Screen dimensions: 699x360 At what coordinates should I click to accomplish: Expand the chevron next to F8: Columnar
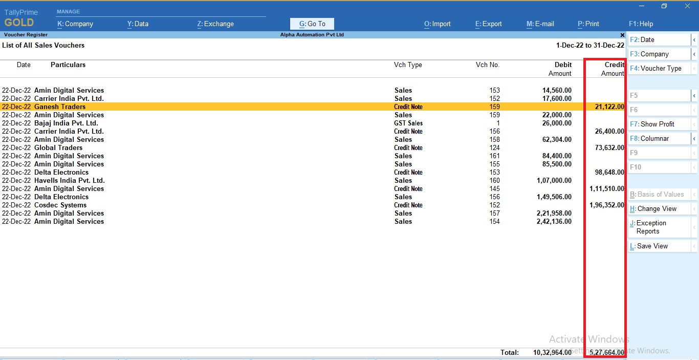pyautogui.click(x=695, y=138)
